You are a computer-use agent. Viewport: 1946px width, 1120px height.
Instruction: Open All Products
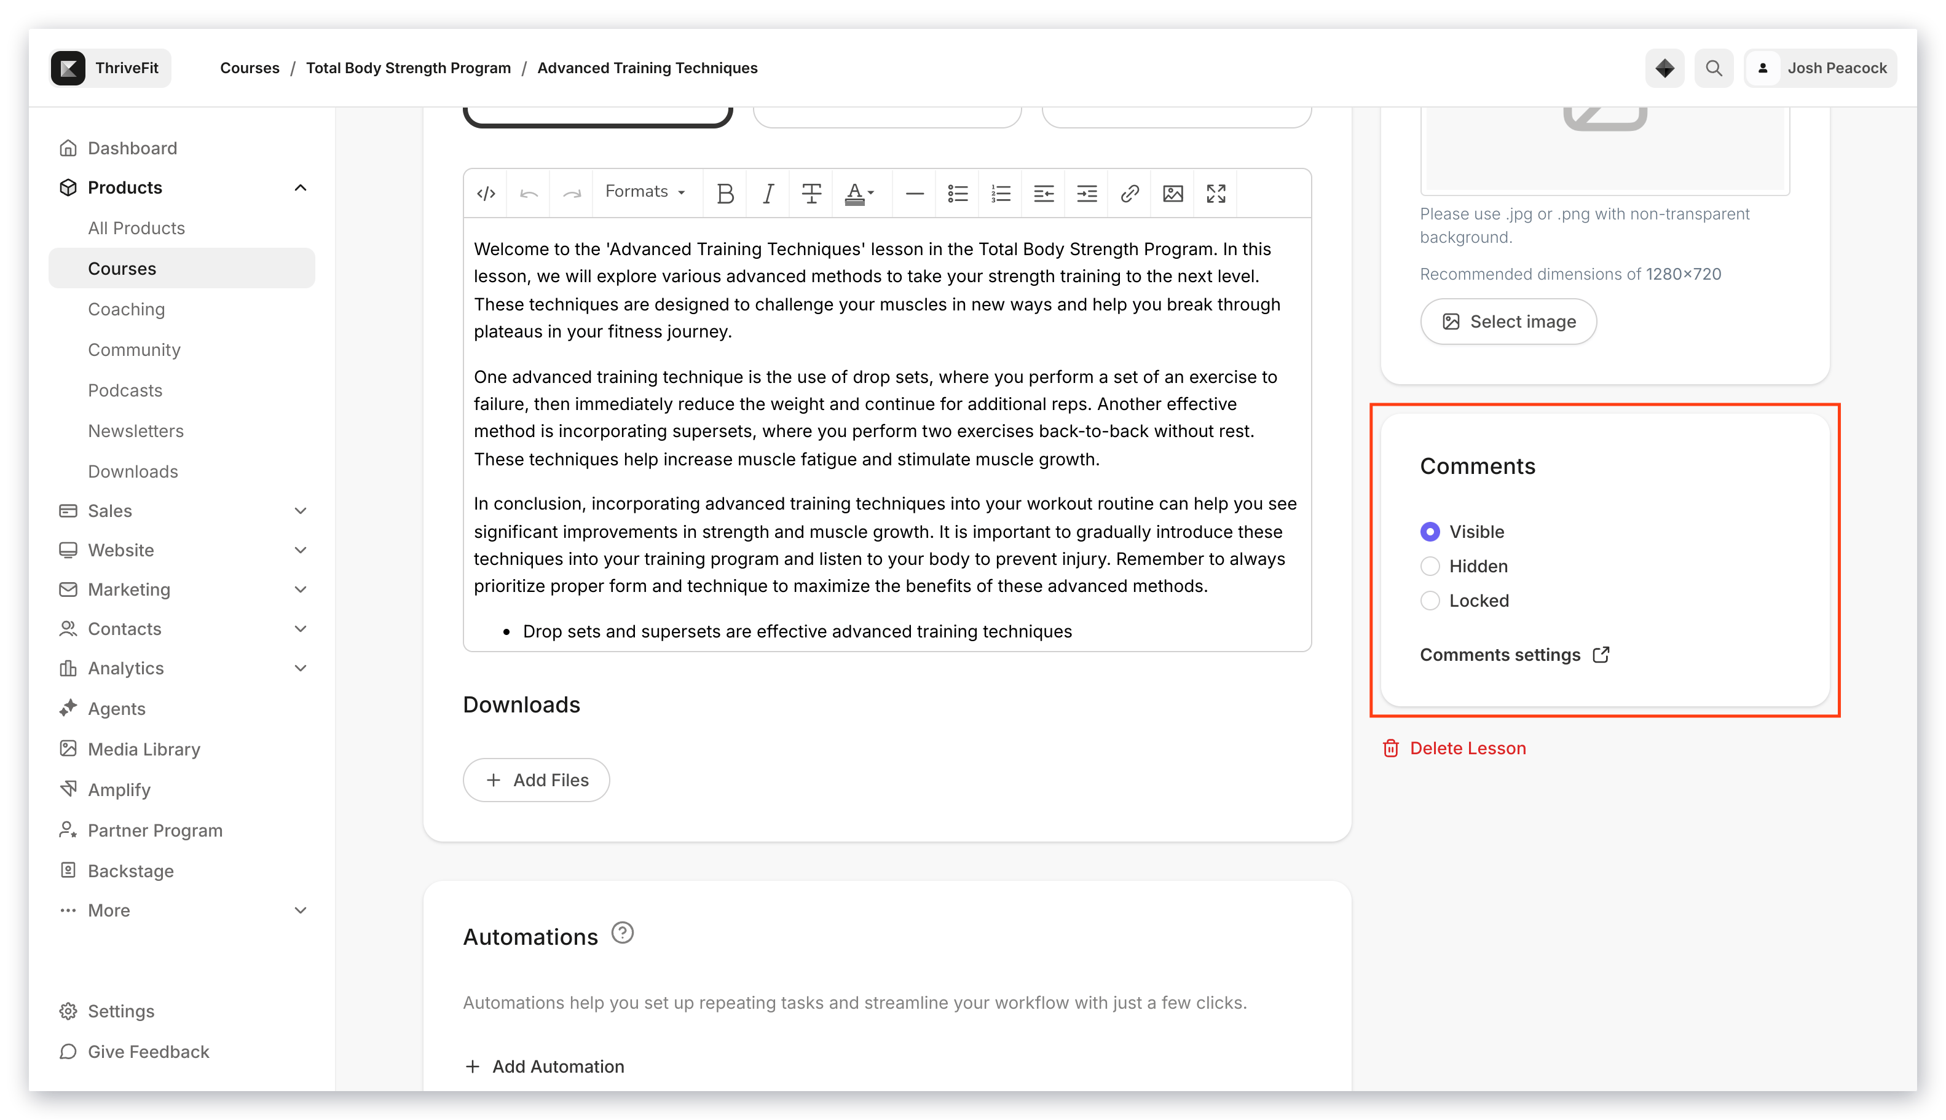point(181,227)
